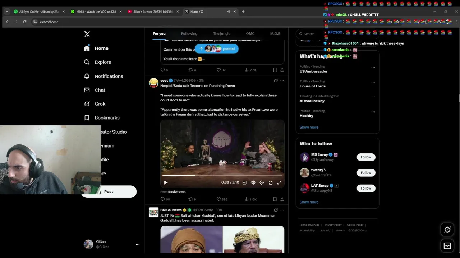Open the #DeadlineDay trending topic
460x258 pixels.
click(312, 101)
